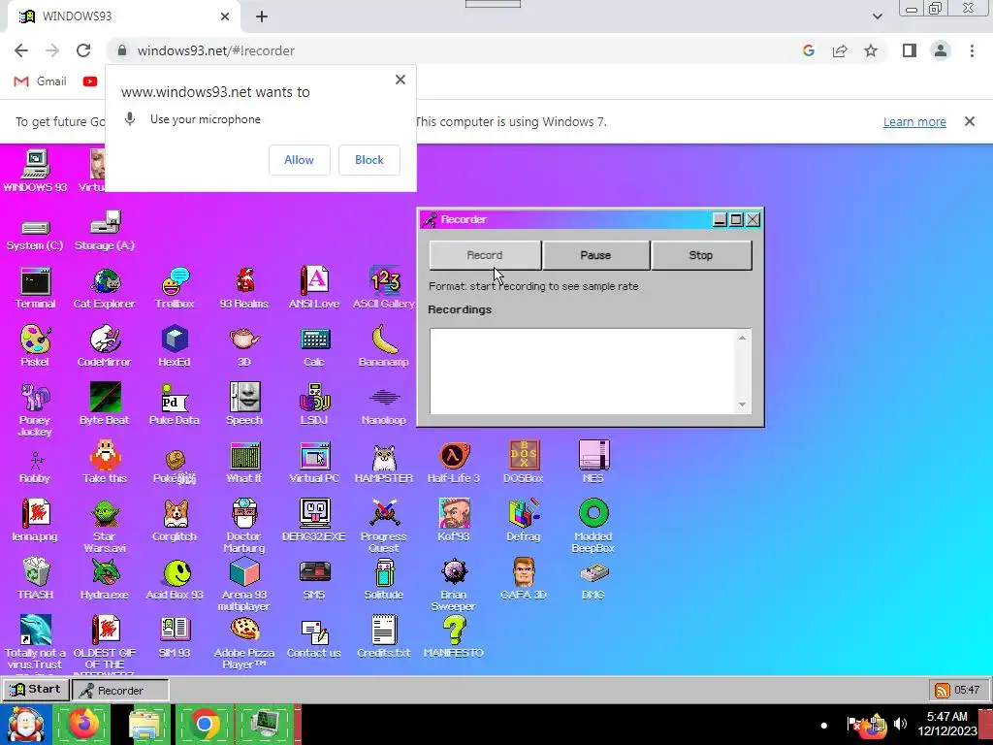
Task: Open the 93 Realms icon
Action: [243, 288]
